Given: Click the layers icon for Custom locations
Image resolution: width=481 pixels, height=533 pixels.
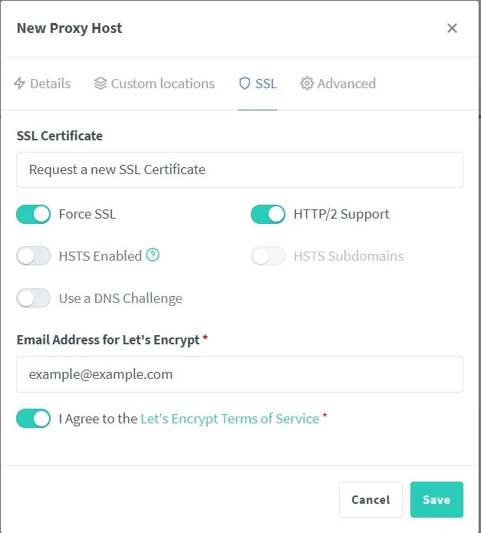Looking at the screenshot, I should coord(100,84).
